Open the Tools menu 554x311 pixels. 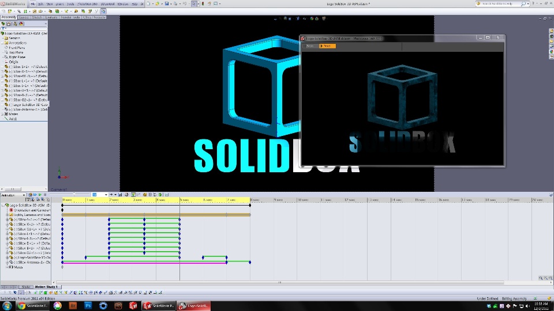click(x=70, y=4)
